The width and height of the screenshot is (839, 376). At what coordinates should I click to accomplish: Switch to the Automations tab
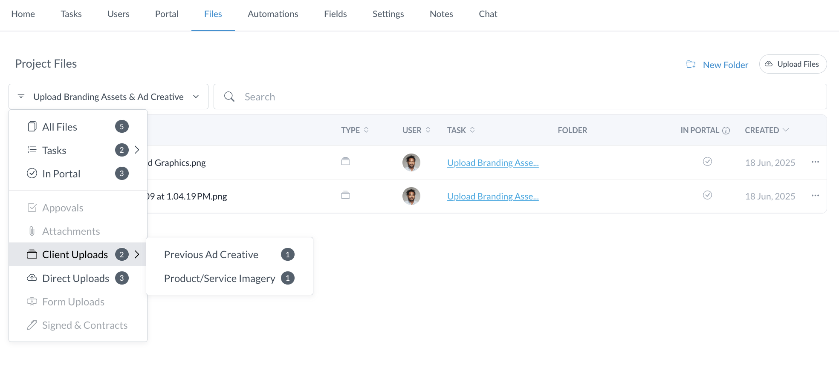click(x=273, y=14)
